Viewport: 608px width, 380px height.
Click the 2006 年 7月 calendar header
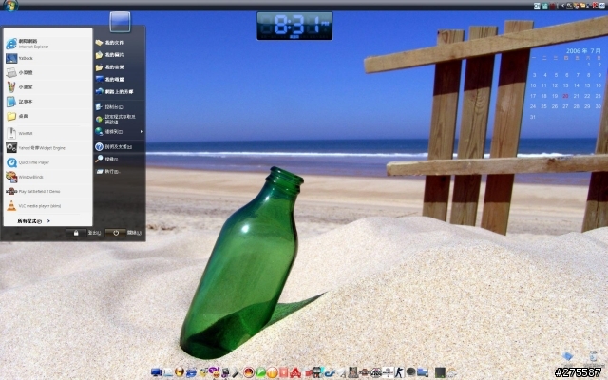[582, 50]
